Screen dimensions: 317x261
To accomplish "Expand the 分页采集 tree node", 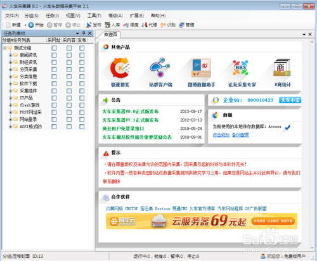I will click(10, 69).
